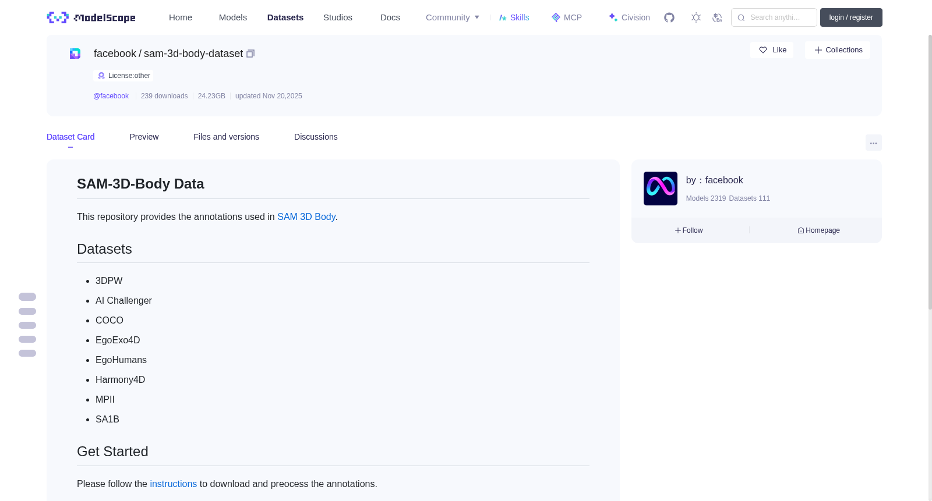Jump to last outline marker on left
The width and height of the screenshot is (932, 501).
[27, 353]
